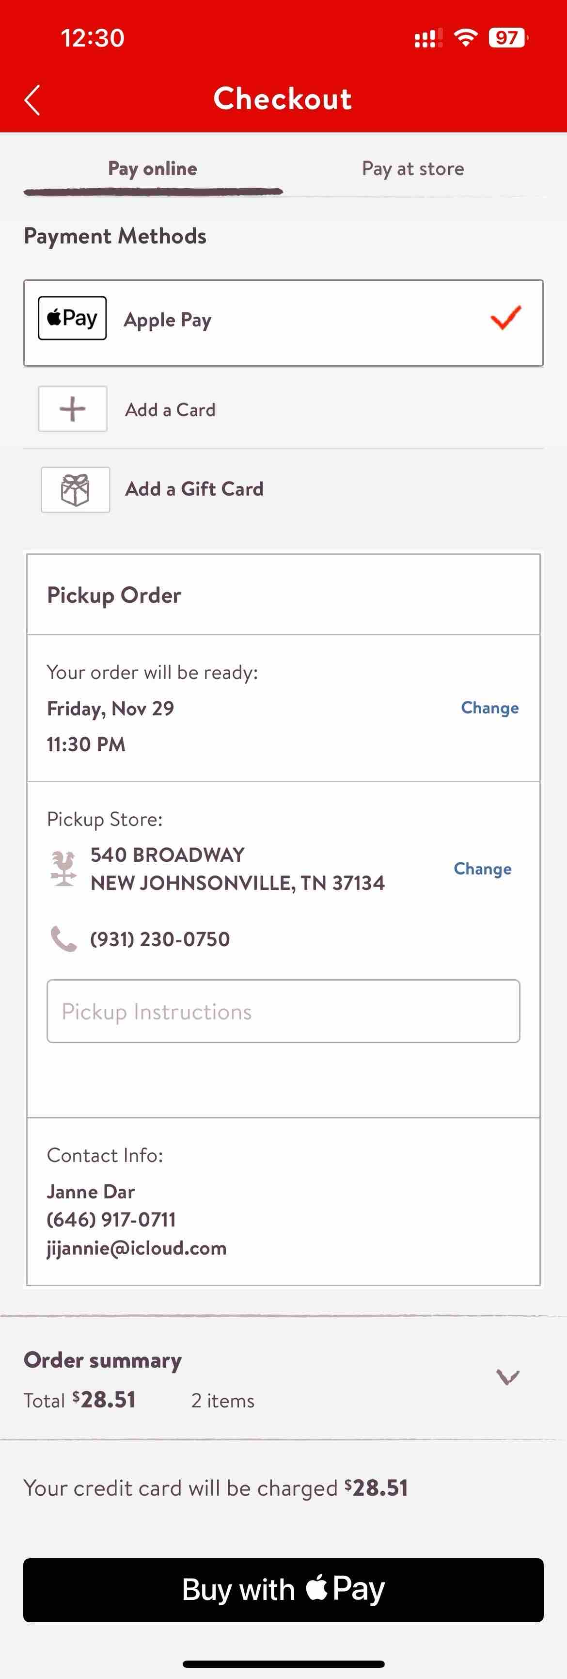The image size is (567, 1679).
Task: Change the pickup date and time
Action: (489, 708)
